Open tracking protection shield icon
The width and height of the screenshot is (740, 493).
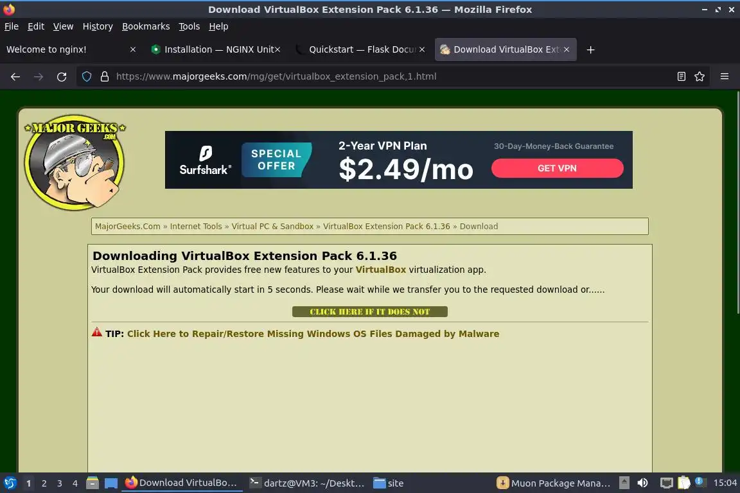coord(87,76)
